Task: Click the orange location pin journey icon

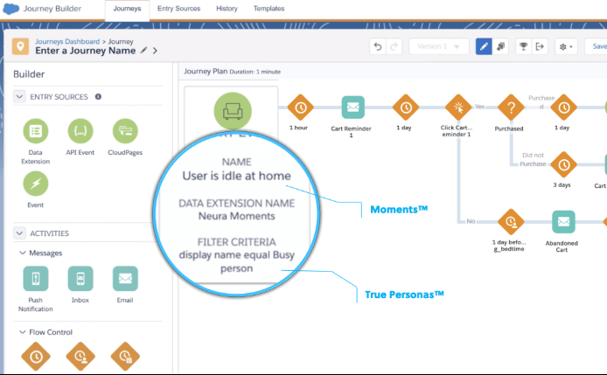Action: (20, 46)
